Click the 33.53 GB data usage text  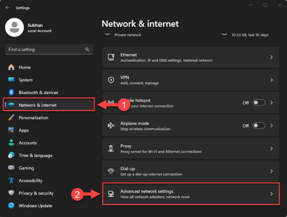click(250, 35)
